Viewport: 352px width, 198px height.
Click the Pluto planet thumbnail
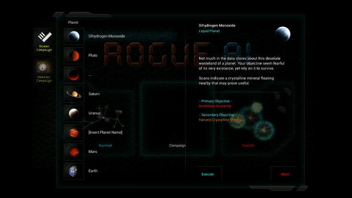coord(74,56)
